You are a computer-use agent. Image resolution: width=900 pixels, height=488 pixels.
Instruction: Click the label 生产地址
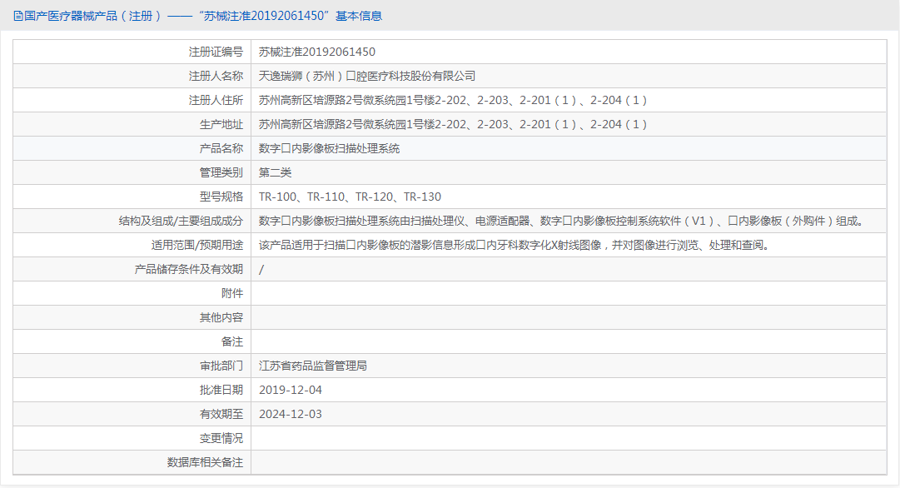click(221, 124)
